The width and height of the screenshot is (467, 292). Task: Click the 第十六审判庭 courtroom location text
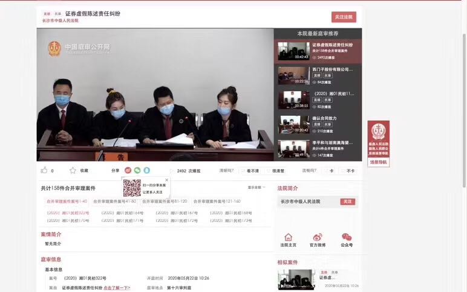point(179,288)
